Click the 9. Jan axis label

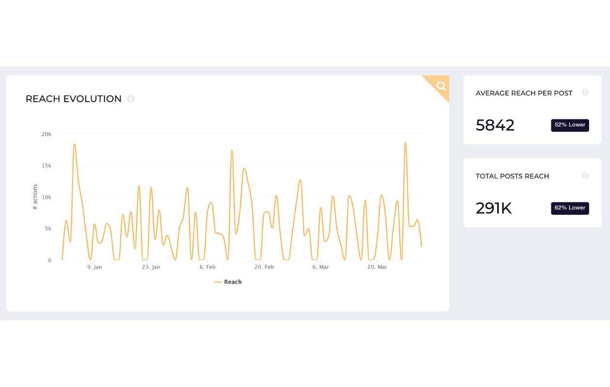tap(94, 267)
